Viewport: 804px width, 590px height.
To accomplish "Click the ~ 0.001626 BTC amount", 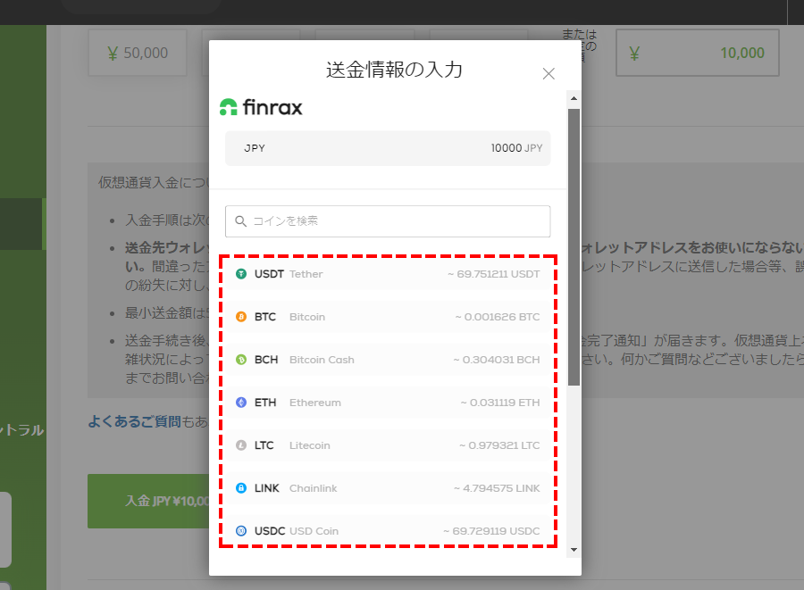I will [498, 317].
